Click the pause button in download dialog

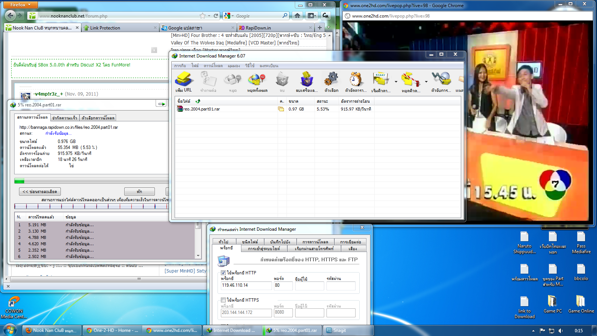click(x=139, y=192)
